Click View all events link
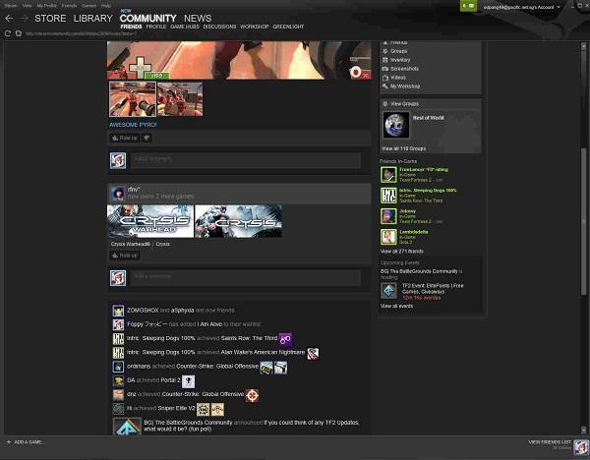 (396, 306)
